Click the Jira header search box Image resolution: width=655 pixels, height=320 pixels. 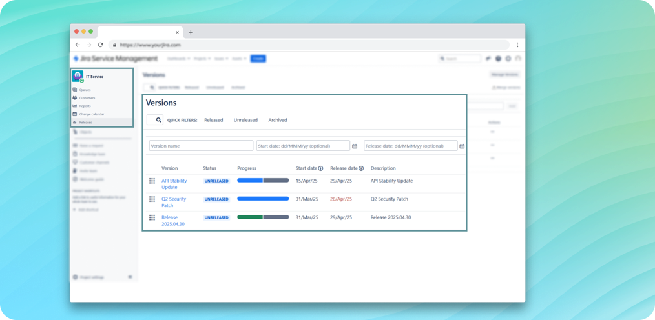[x=459, y=59]
